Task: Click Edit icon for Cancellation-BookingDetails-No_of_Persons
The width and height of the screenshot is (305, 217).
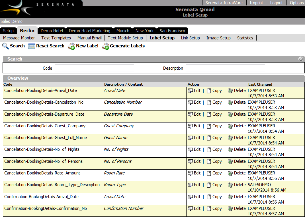Action: tap(190, 161)
